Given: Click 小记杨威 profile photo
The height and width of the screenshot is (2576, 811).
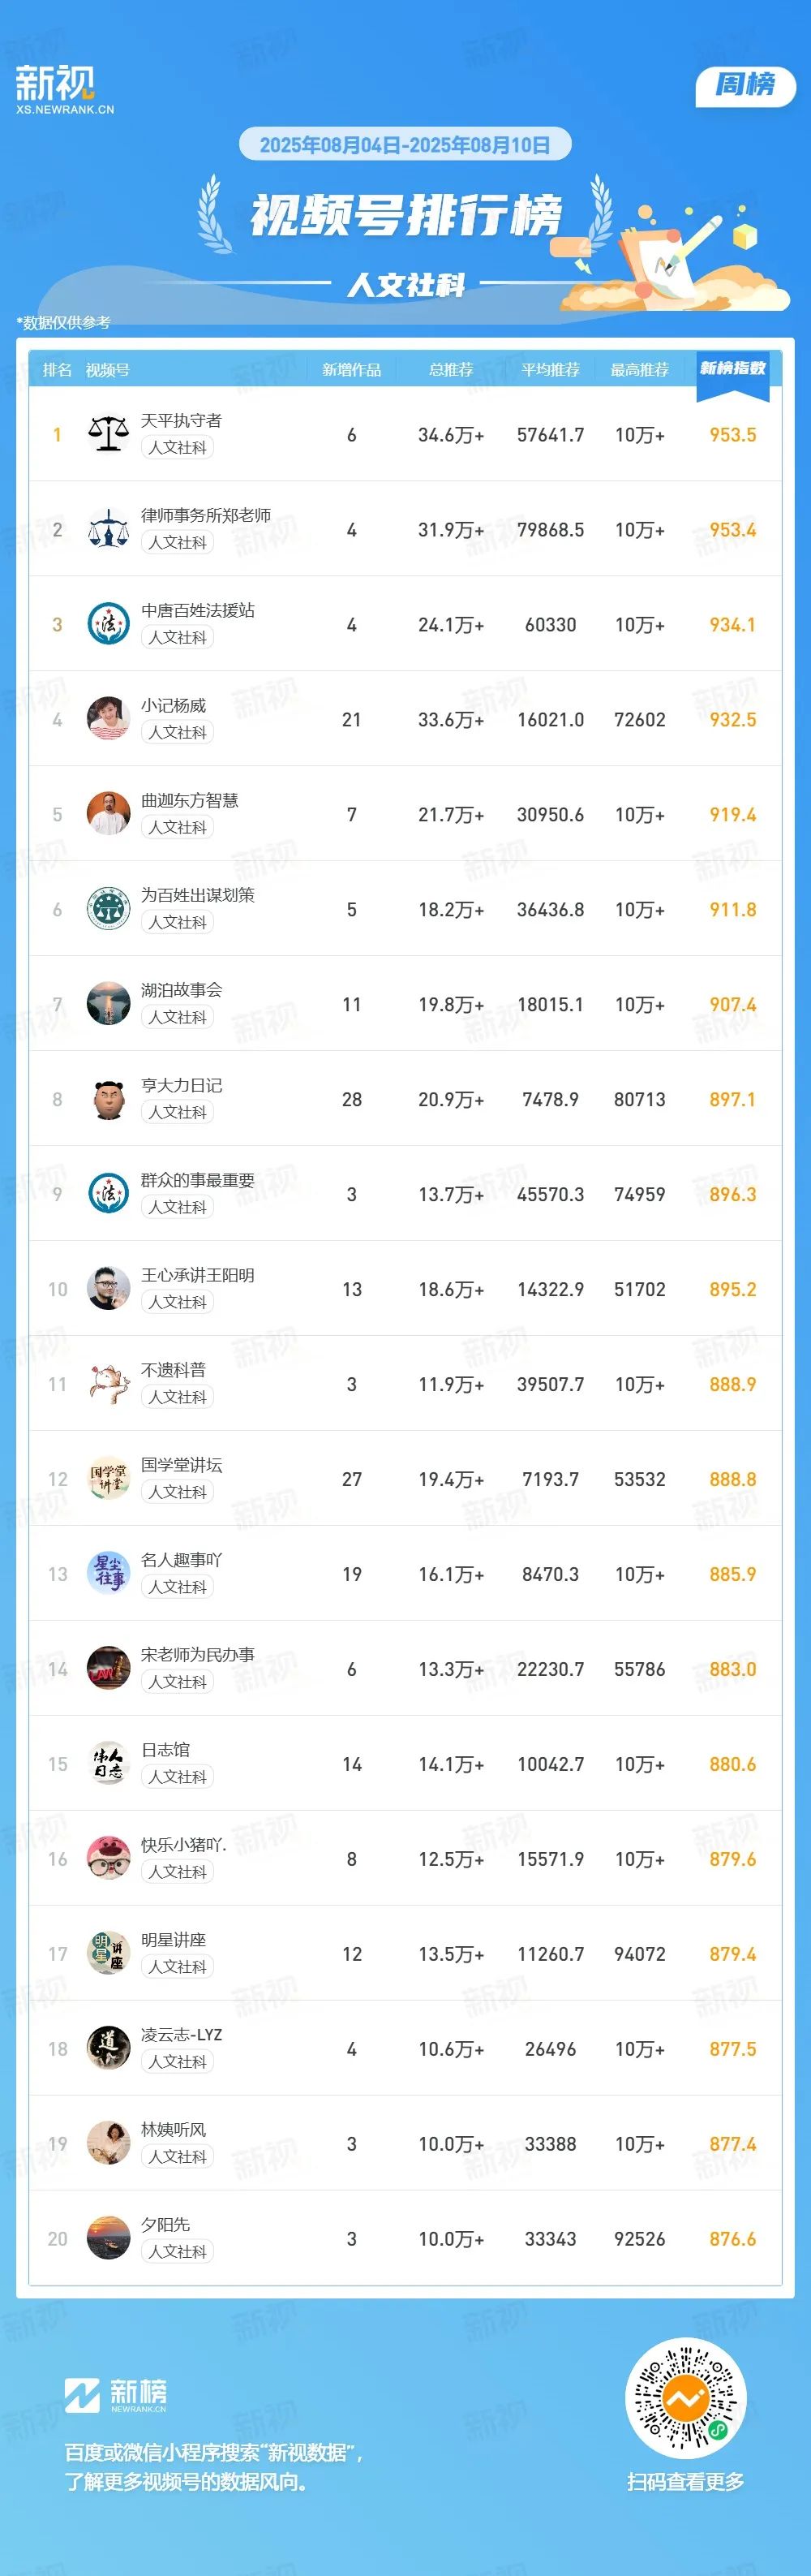Looking at the screenshot, I should 108,719.
